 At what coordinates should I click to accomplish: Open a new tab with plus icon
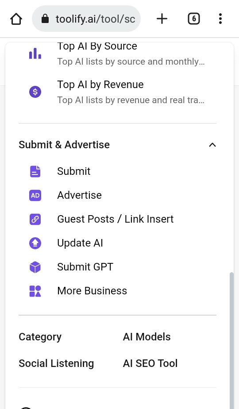(162, 19)
